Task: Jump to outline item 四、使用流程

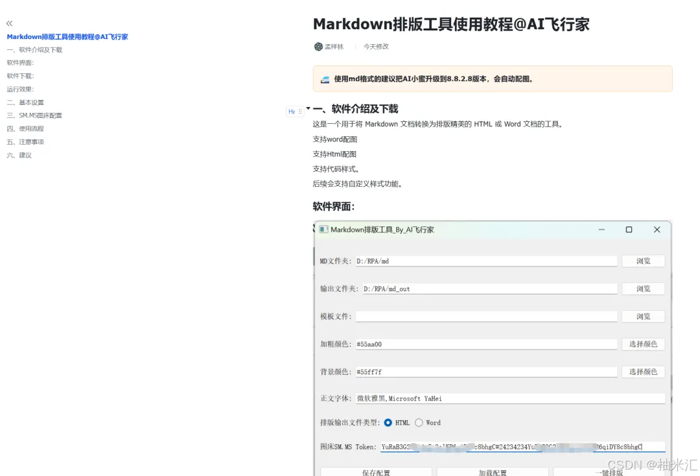Action: 25,128
